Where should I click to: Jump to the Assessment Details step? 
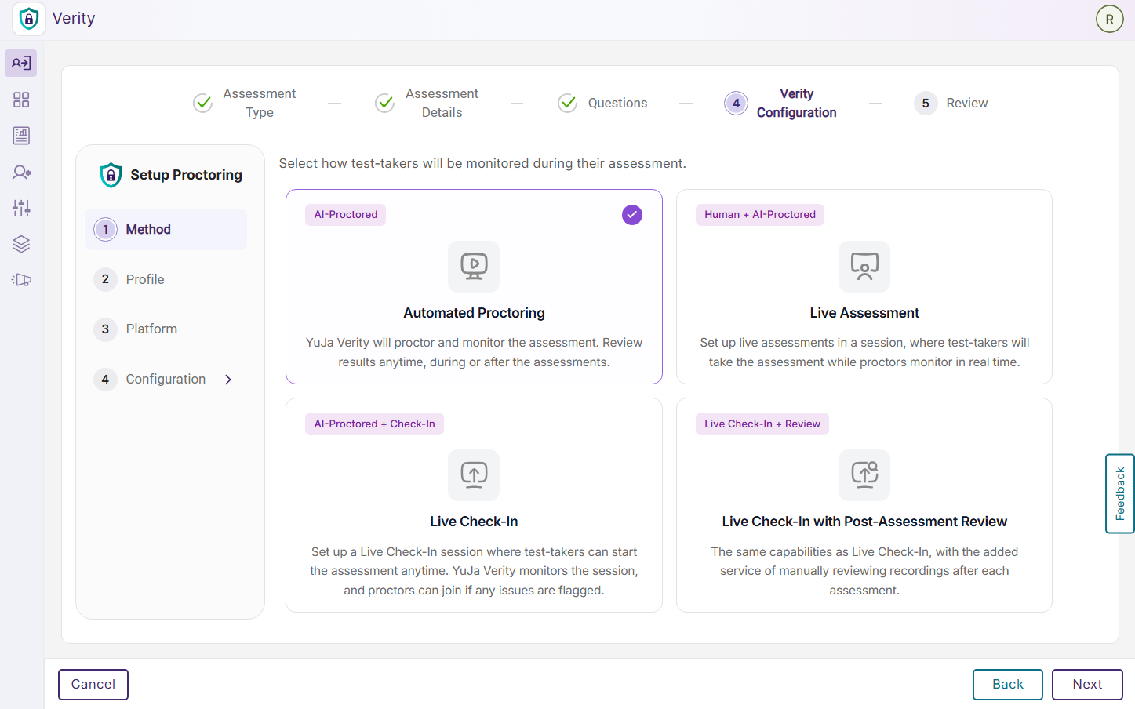(427, 103)
